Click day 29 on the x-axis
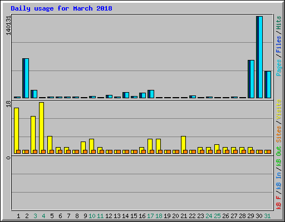 point(250,216)
